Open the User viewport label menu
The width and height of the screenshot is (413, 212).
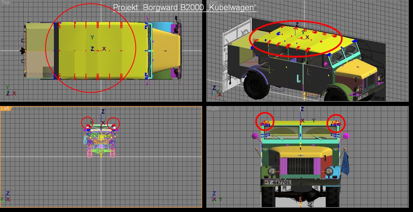(x=212, y=2)
